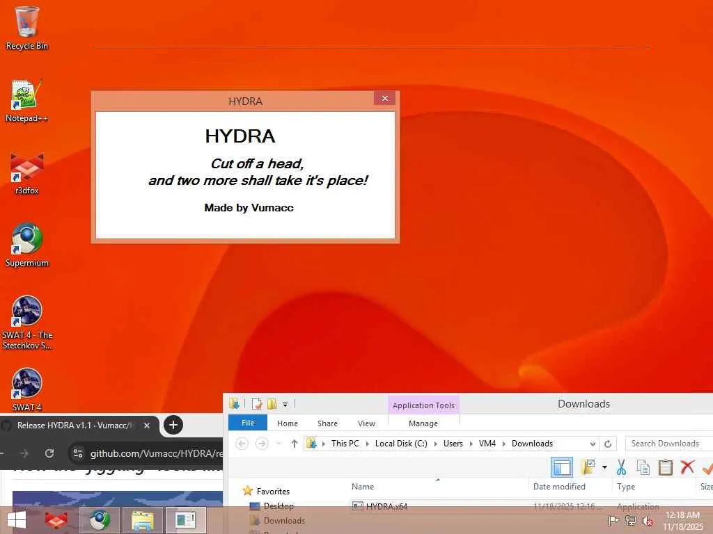This screenshot has height=534, width=713.
Task: Click the Application Tools contextual tab header
Action: [423, 405]
